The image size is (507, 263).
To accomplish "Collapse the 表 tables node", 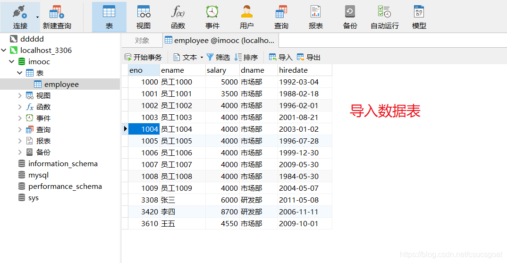I will pos(20,73).
